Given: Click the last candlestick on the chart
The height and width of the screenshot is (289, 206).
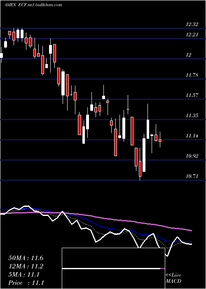Looking at the screenshot, I should (160, 140).
